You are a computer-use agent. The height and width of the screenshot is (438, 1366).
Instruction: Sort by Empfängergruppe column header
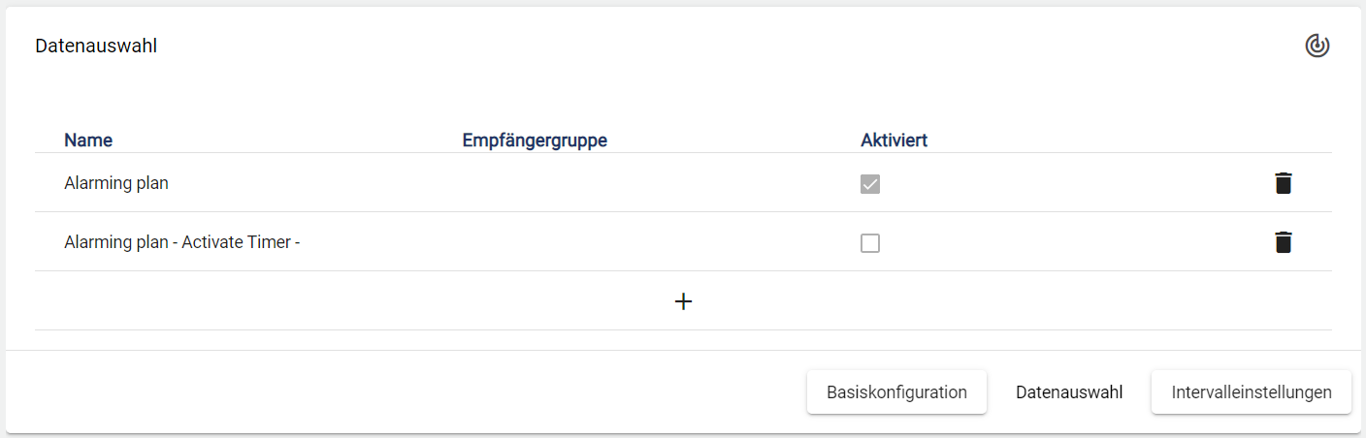coord(535,141)
